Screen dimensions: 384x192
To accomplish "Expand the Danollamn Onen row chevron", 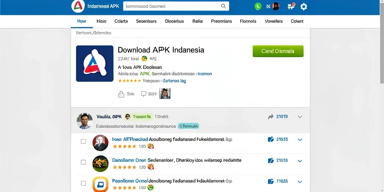I will pos(300,161).
